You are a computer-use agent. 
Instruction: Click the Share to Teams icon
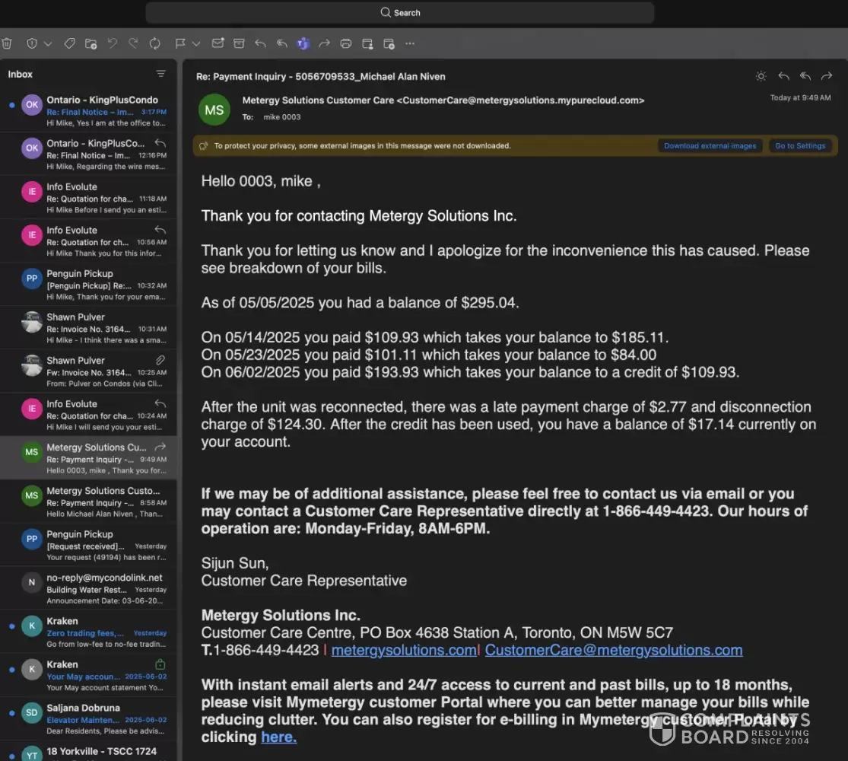pos(303,43)
